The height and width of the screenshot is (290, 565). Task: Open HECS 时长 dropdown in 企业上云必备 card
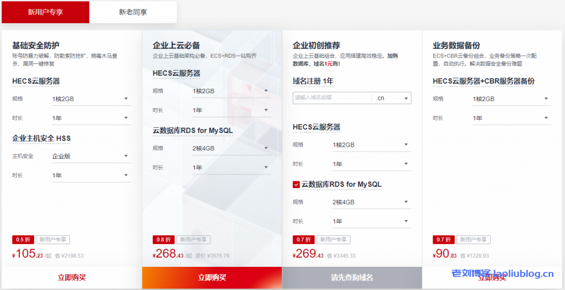point(231,110)
